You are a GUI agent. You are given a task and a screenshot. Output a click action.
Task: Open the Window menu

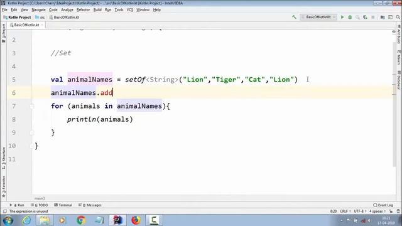(x=143, y=10)
